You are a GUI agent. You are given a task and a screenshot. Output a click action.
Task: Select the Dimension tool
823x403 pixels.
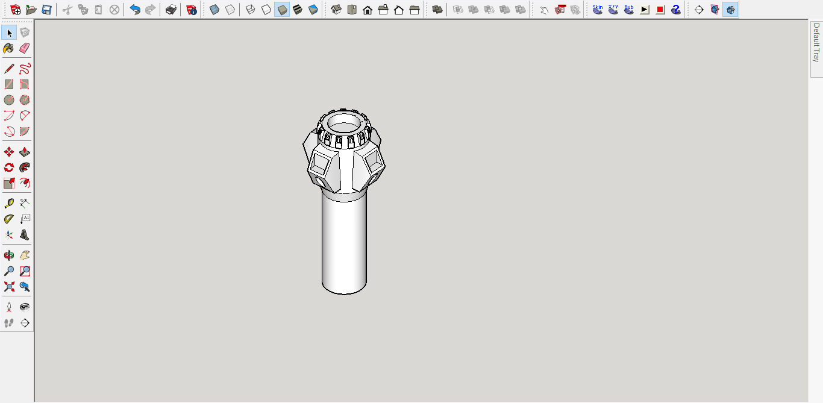tap(25, 204)
